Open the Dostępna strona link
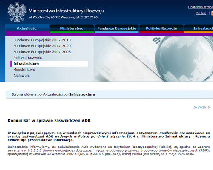This screenshot has width=213, height=170. tap(201, 7)
